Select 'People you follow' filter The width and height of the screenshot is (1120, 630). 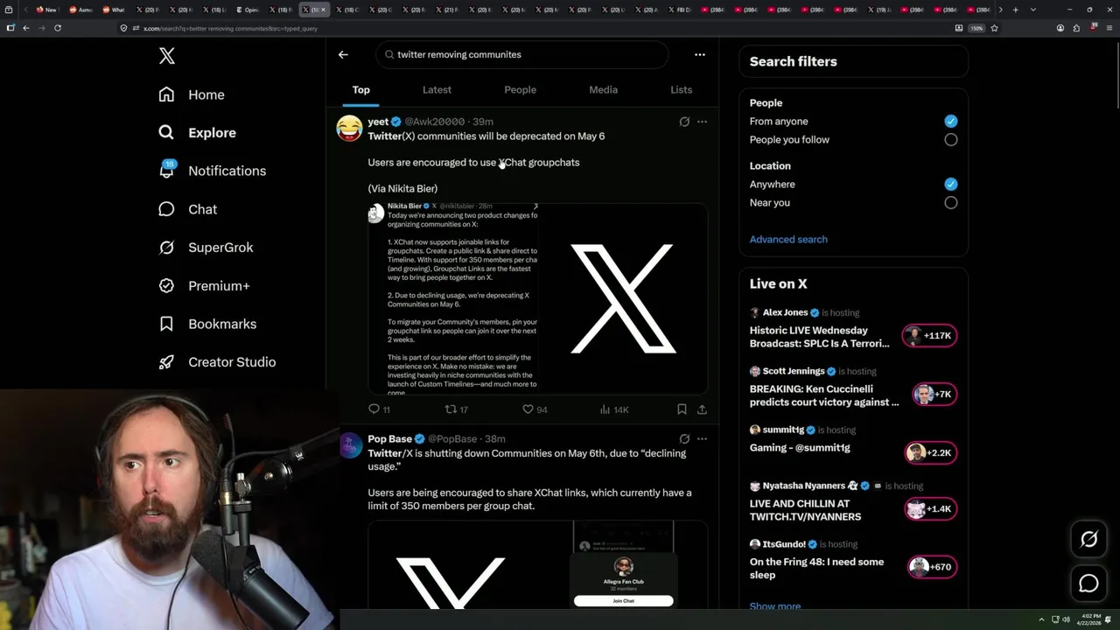tap(951, 140)
